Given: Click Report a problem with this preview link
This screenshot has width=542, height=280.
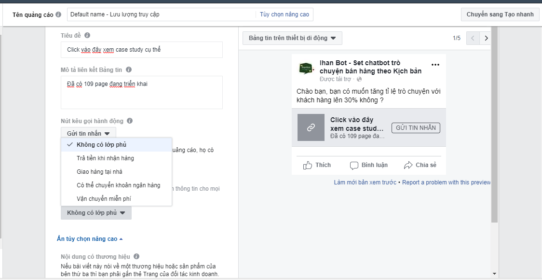Looking at the screenshot, I should (446, 182).
